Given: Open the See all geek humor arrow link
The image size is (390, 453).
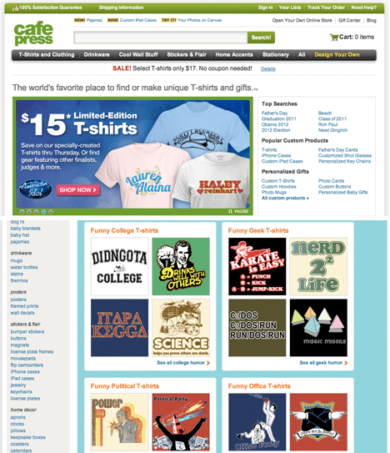Looking at the screenshot, I should (x=323, y=363).
